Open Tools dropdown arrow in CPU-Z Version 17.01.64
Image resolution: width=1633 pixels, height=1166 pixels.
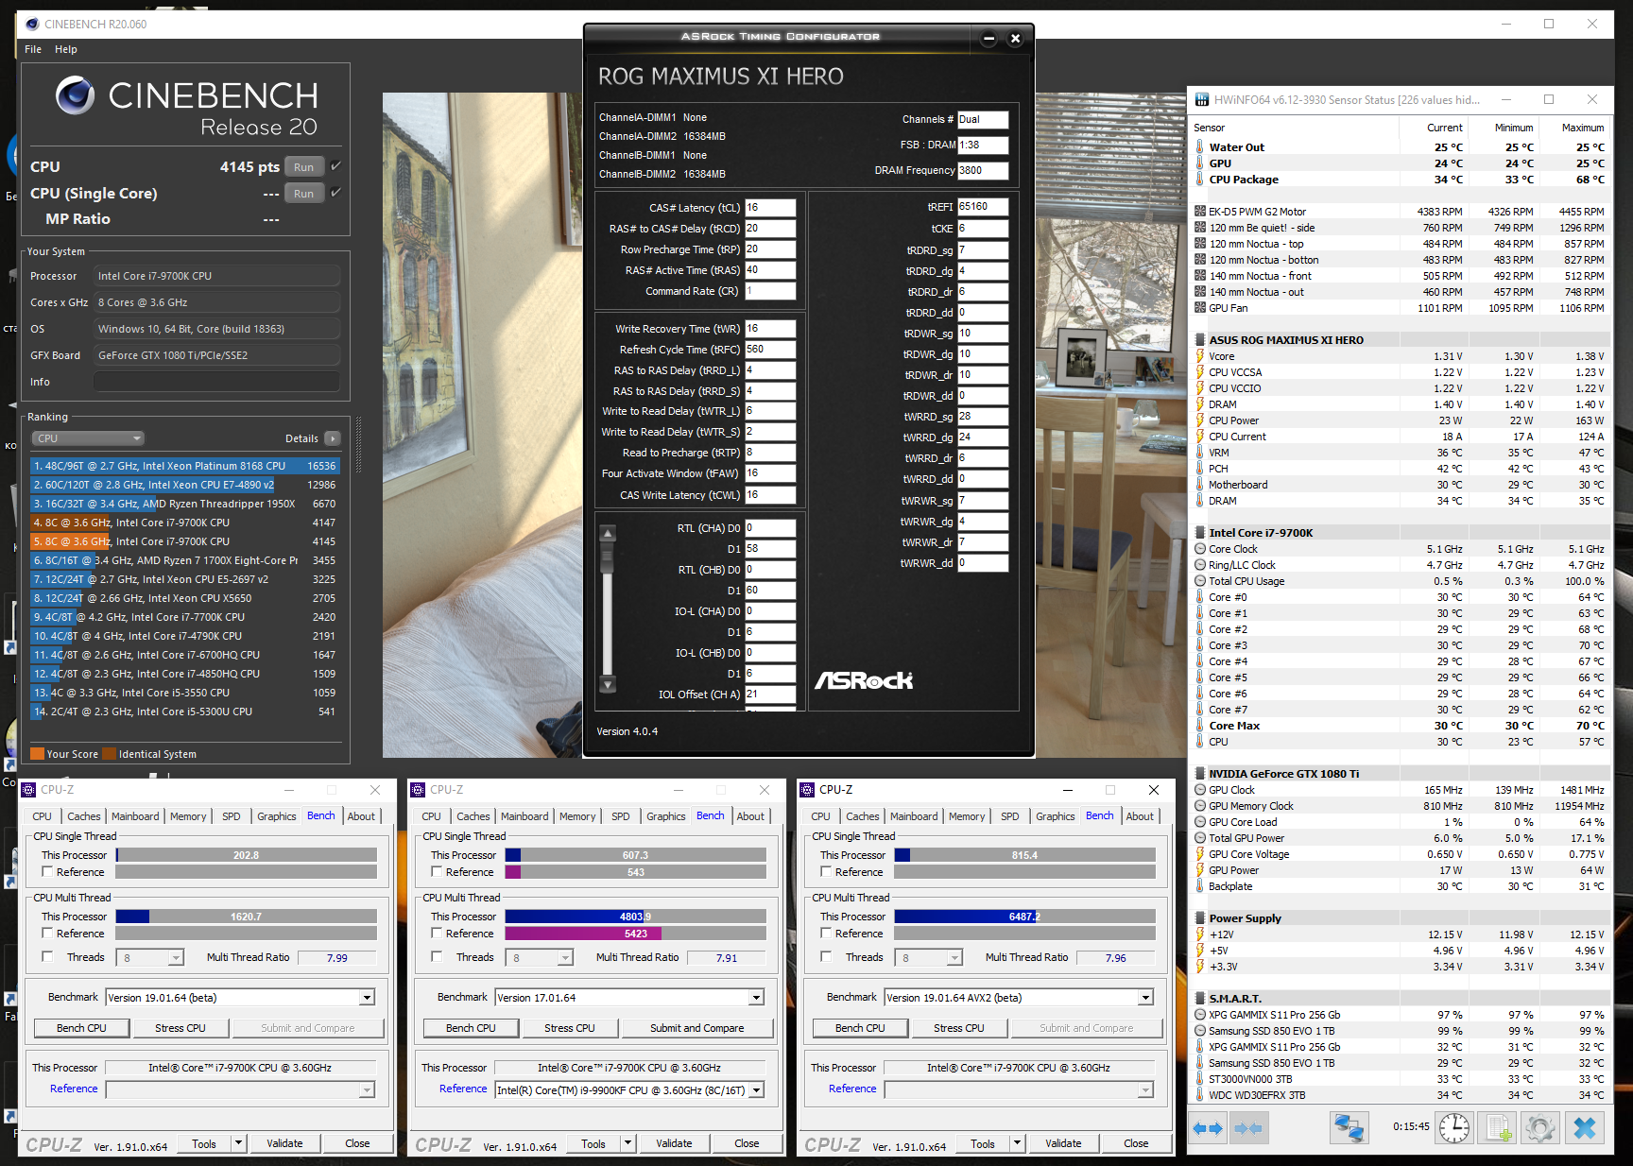point(628,1143)
